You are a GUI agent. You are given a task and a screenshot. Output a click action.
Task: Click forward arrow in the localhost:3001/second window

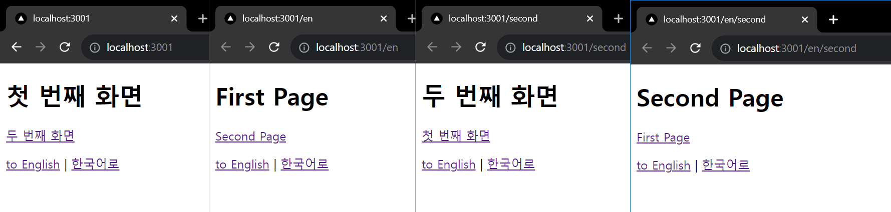click(x=456, y=47)
